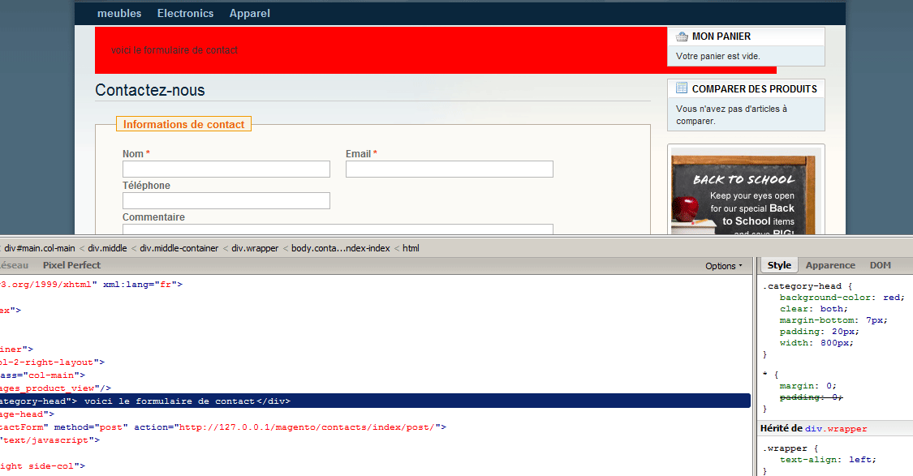This screenshot has width=913, height=476.
Task: Click the COMPARER DES PRODUITS block title
Action: click(x=755, y=89)
